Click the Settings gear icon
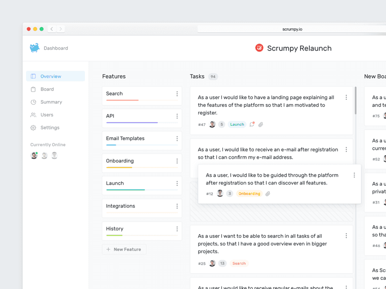 pos(33,128)
